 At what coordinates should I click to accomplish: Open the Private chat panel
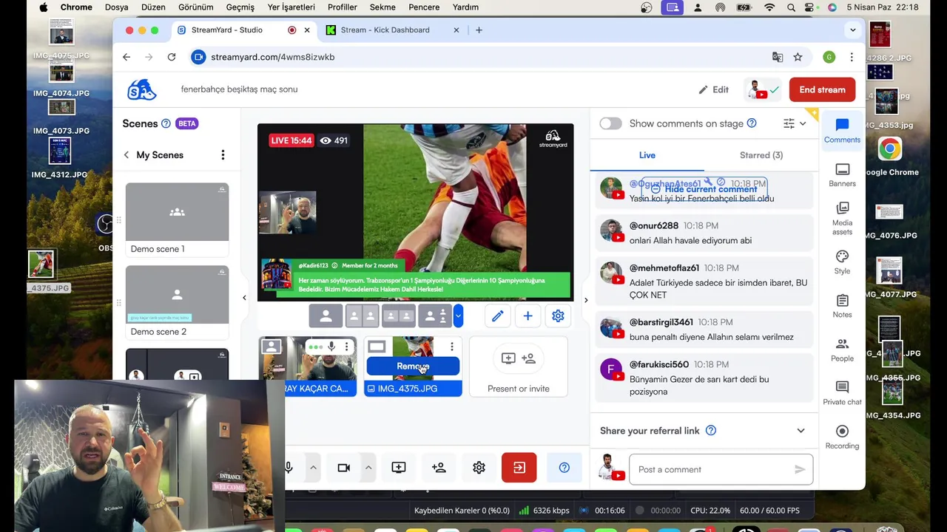842,393
